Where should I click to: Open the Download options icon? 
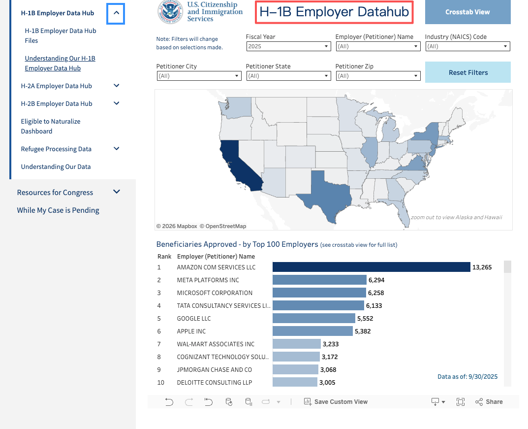pos(435,401)
